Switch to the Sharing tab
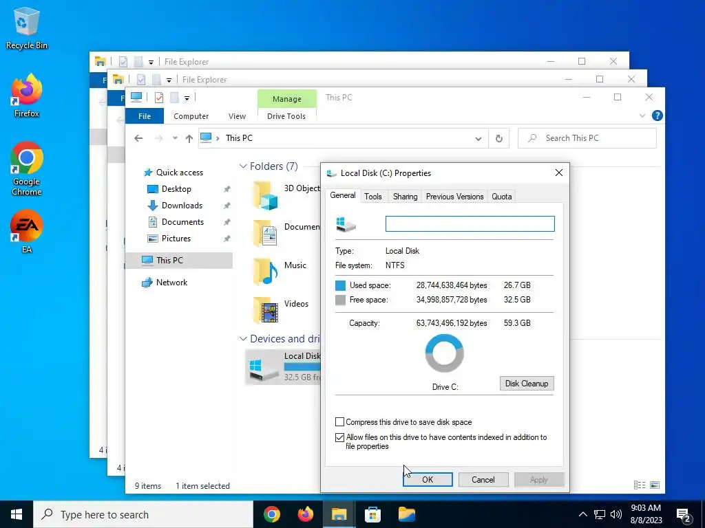 405,196
